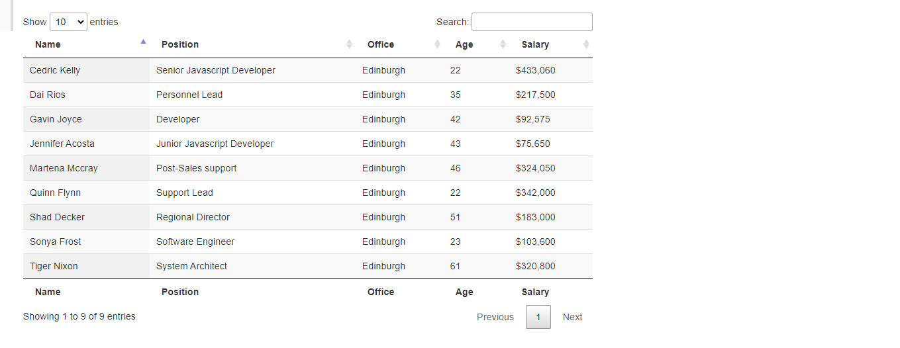Click the Jennifer Acosta name cell
900x348 pixels.
pos(62,144)
